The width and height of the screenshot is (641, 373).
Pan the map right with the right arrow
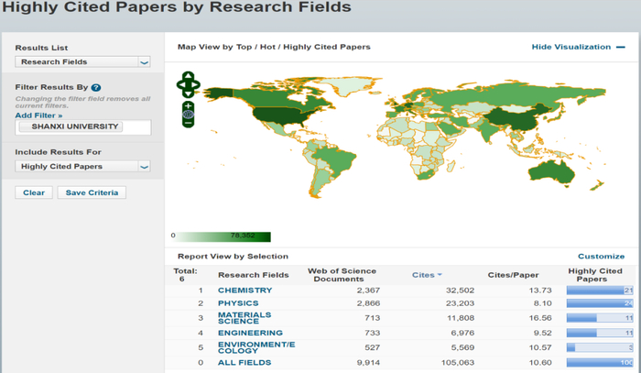tap(196, 85)
